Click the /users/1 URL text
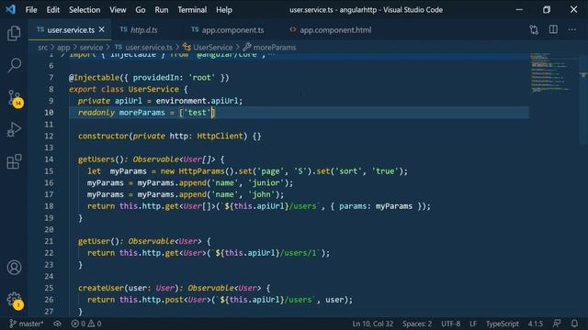Screen dimensions: 588x330 (298, 253)
